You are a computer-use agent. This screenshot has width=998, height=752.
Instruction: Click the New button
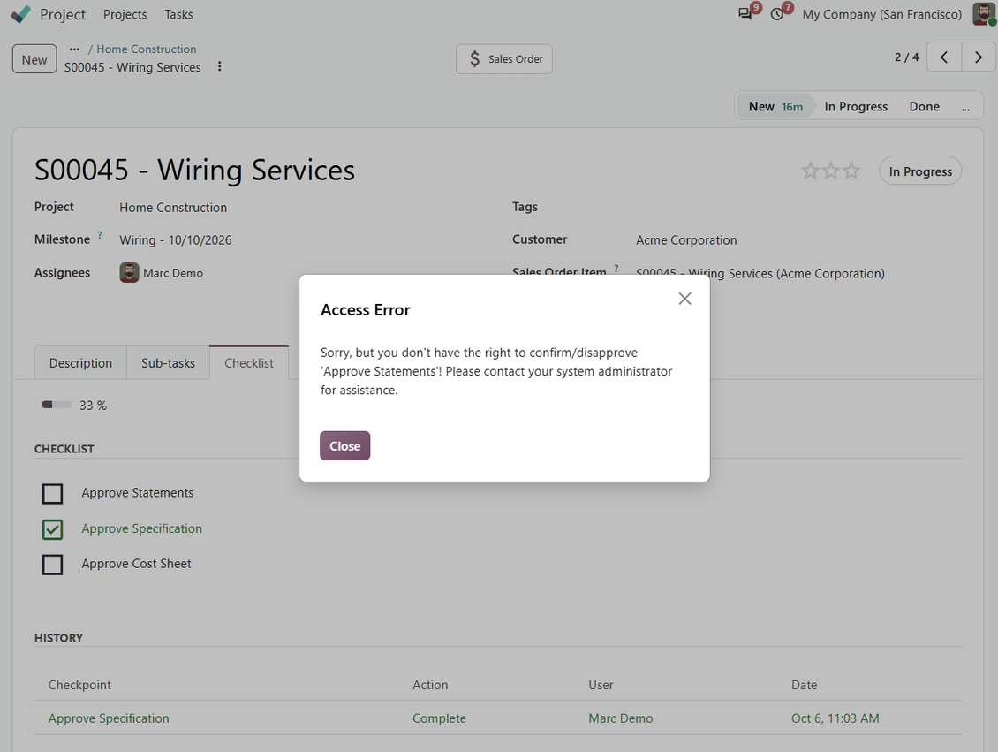pyautogui.click(x=34, y=59)
